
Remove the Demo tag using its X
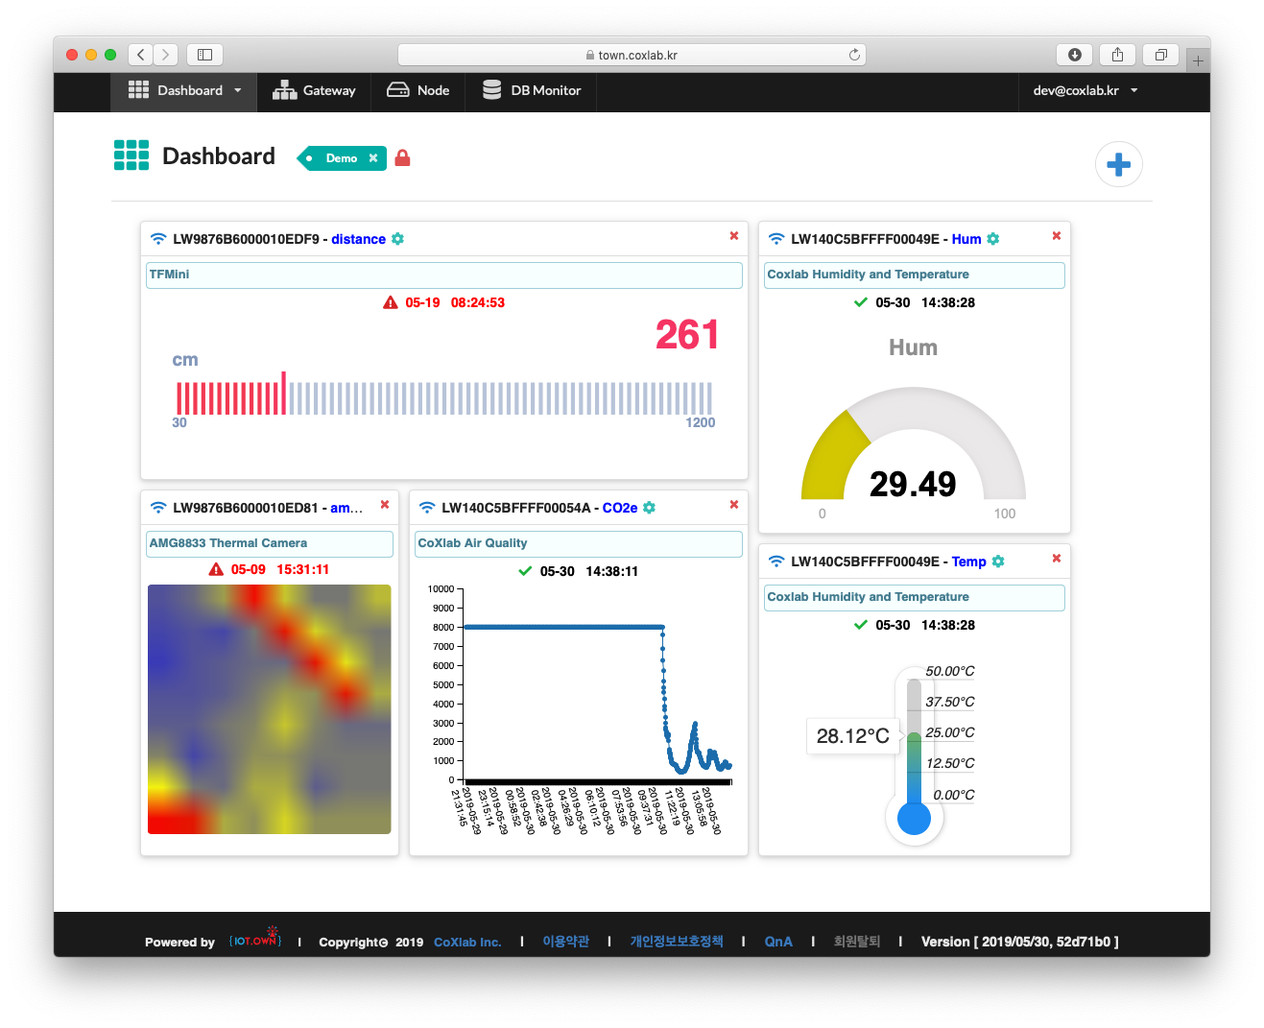click(x=373, y=158)
